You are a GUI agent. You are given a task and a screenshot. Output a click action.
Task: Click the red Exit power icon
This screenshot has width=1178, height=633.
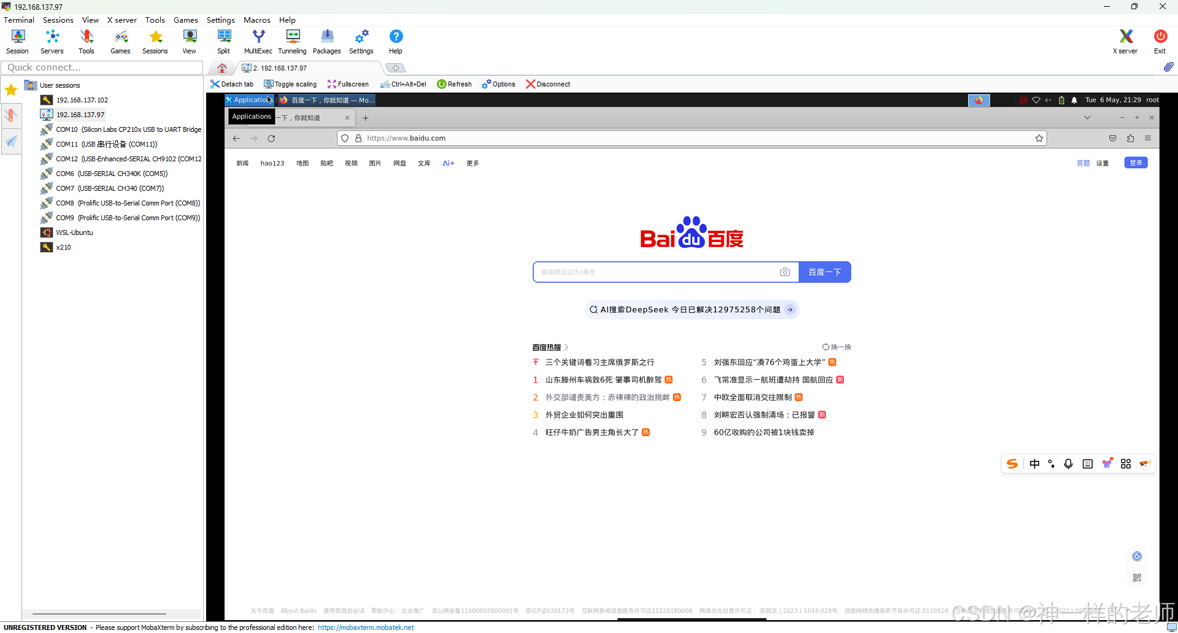[x=1160, y=42]
